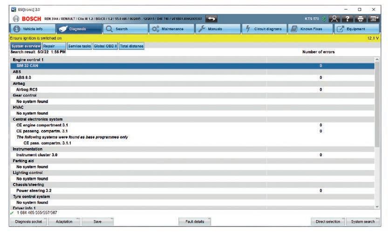The width and height of the screenshot is (389, 234).
Task: Select CE engine compartment 3.1 row
Action: tap(192, 125)
